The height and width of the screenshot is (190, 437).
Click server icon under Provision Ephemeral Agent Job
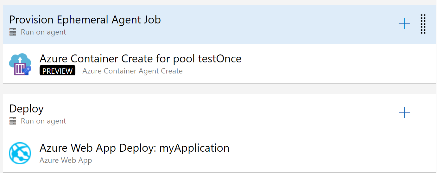click(x=13, y=32)
